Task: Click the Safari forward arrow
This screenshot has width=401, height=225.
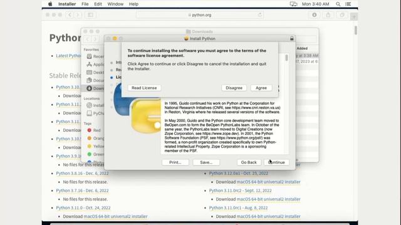Action: (78, 15)
